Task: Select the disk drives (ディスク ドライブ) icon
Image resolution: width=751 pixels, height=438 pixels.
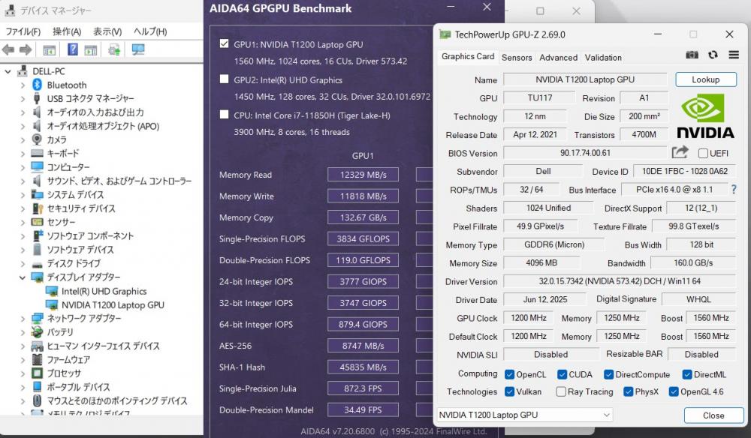Action: (x=37, y=264)
